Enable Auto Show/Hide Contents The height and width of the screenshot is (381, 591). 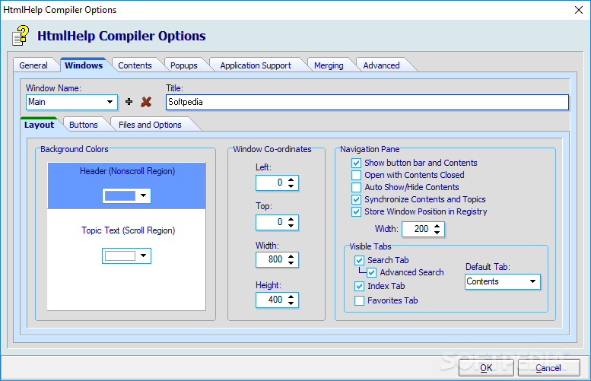point(356,187)
